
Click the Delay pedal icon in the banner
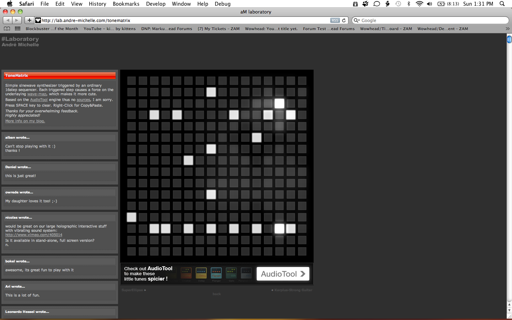coord(201,273)
